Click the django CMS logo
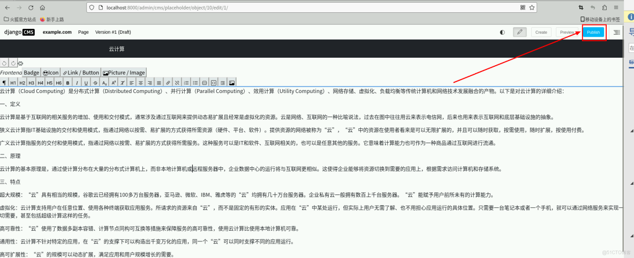 click(19, 32)
